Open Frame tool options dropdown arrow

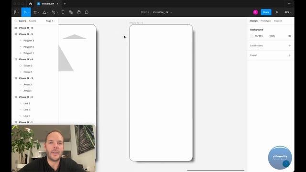tap(38, 12)
